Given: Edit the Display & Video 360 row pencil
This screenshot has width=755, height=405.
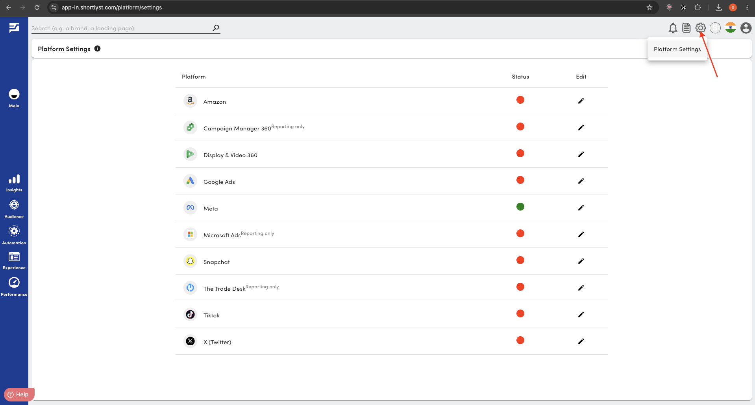Looking at the screenshot, I should click(x=581, y=154).
